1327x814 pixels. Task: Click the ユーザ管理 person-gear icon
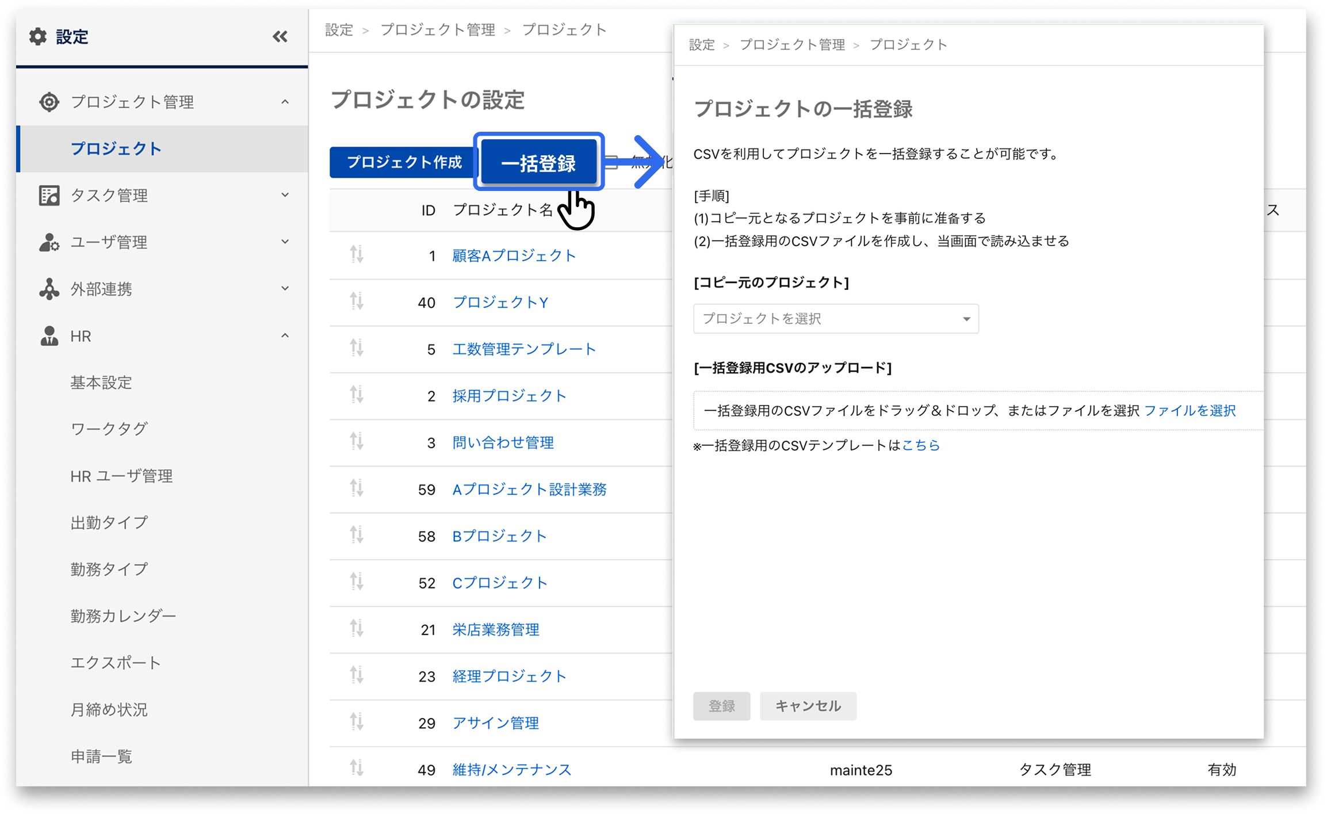(x=49, y=242)
